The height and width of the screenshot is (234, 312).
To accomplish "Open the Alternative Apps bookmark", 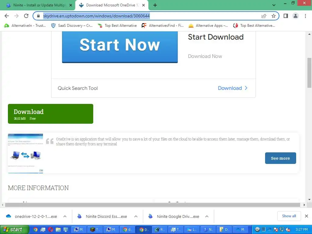I will [208, 26].
